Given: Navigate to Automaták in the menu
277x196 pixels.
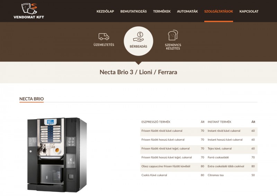Looking at the screenshot, I should click(x=187, y=11).
